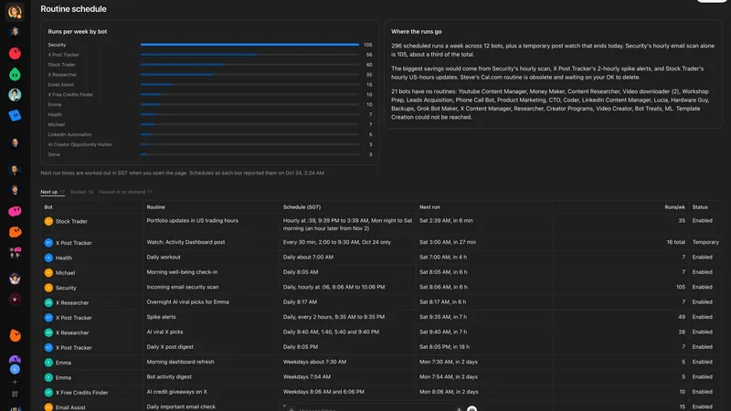This screenshot has width=731, height=411.
Task: Click Sat 8:05 PM, in 18 h cell
Action: pyautogui.click(x=444, y=347)
